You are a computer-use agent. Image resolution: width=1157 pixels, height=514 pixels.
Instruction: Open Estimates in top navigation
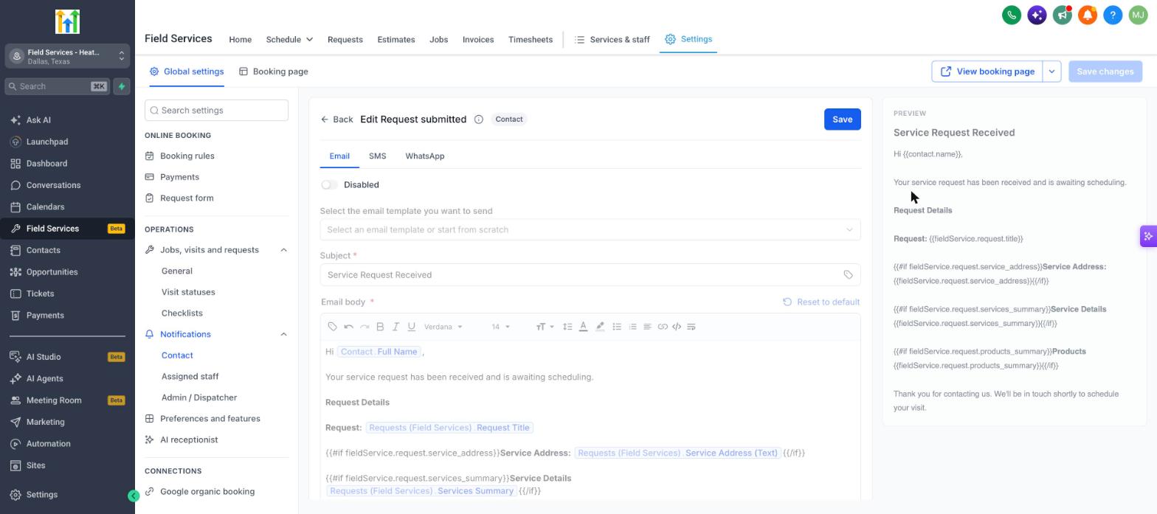(396, 40)
